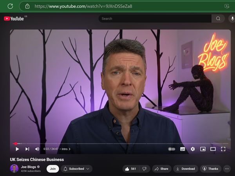Enter full screen mode

click(x=223, y=149)
